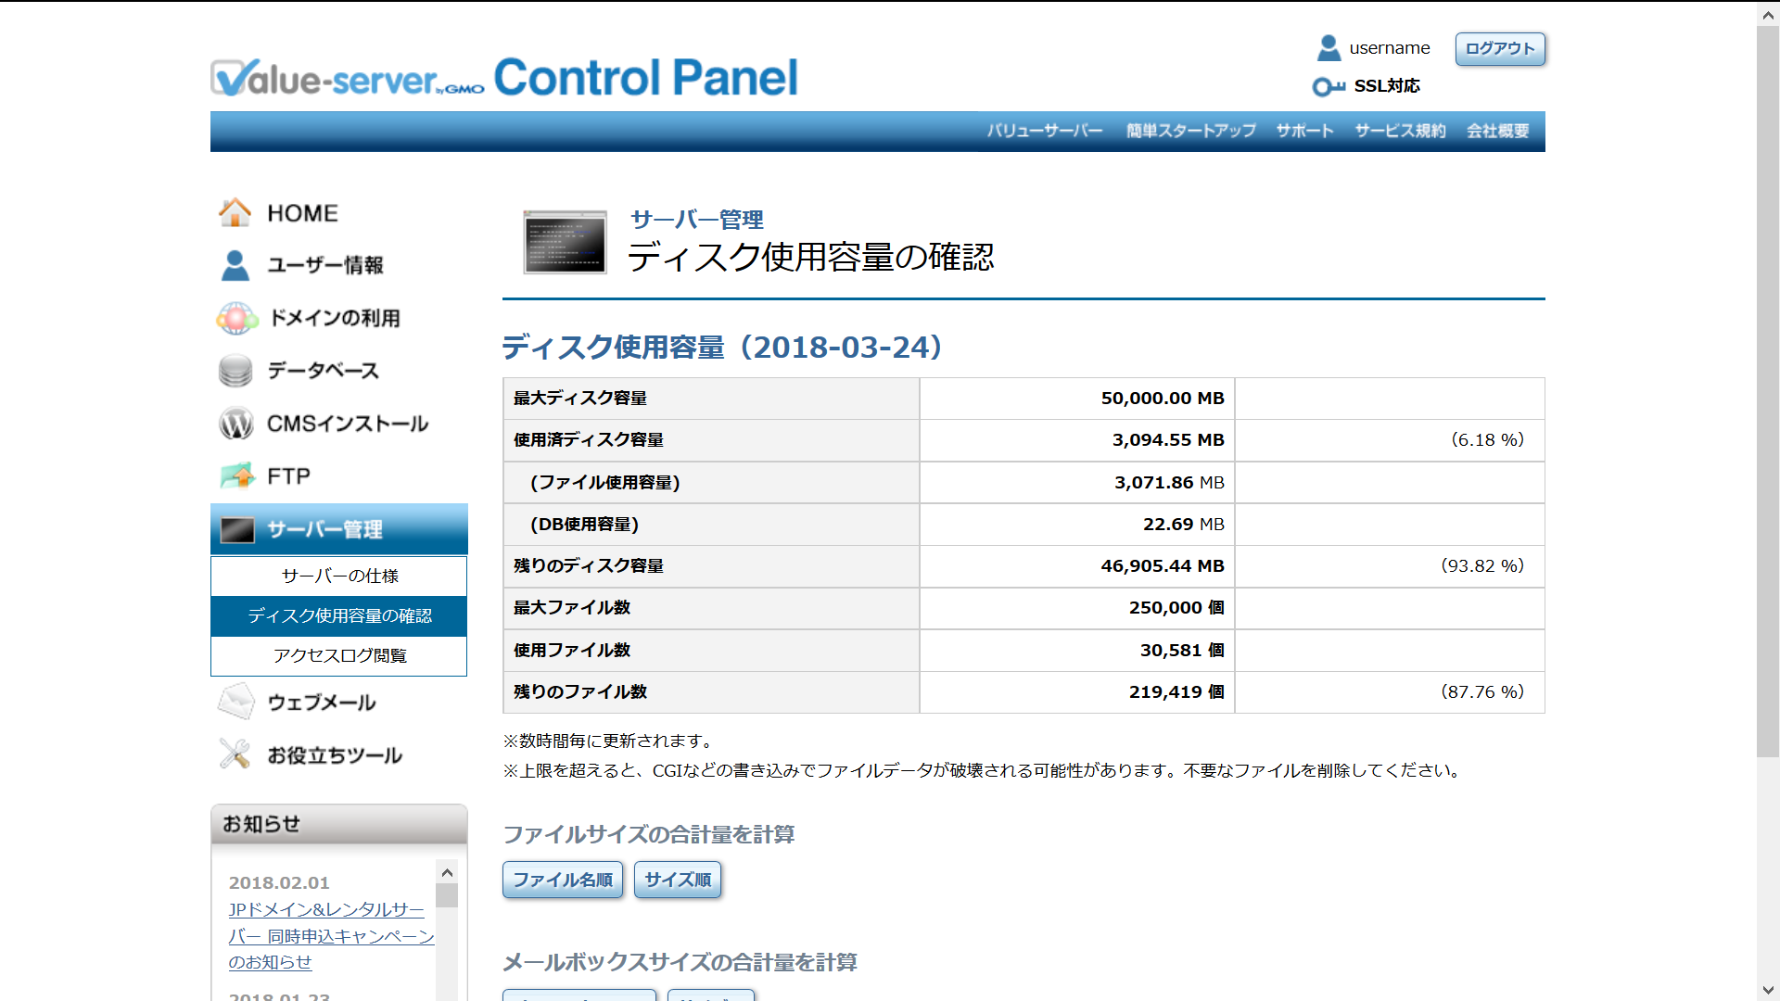Click the HOME house icon
Screen dimensions: 1780x1001
click(x=235, y=212)
